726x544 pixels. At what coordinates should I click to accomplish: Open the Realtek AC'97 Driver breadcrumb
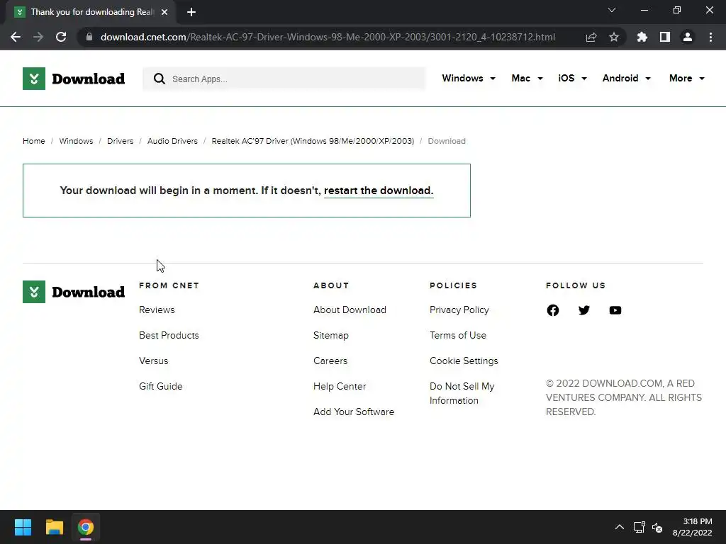pos(313,141)
